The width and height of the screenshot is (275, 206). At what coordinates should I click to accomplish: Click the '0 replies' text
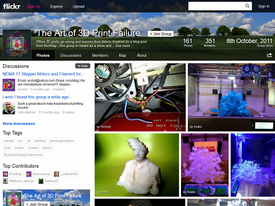[x=58, y=89]
